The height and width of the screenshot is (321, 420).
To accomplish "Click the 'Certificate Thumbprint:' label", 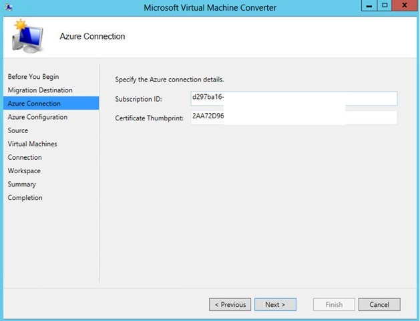I will [x=149, y=118].
